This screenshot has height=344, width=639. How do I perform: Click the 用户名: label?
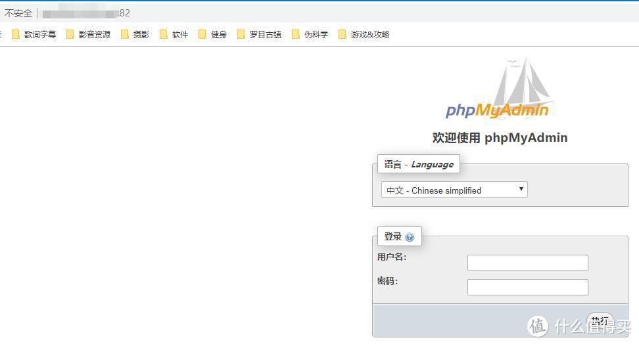(392, 257)
